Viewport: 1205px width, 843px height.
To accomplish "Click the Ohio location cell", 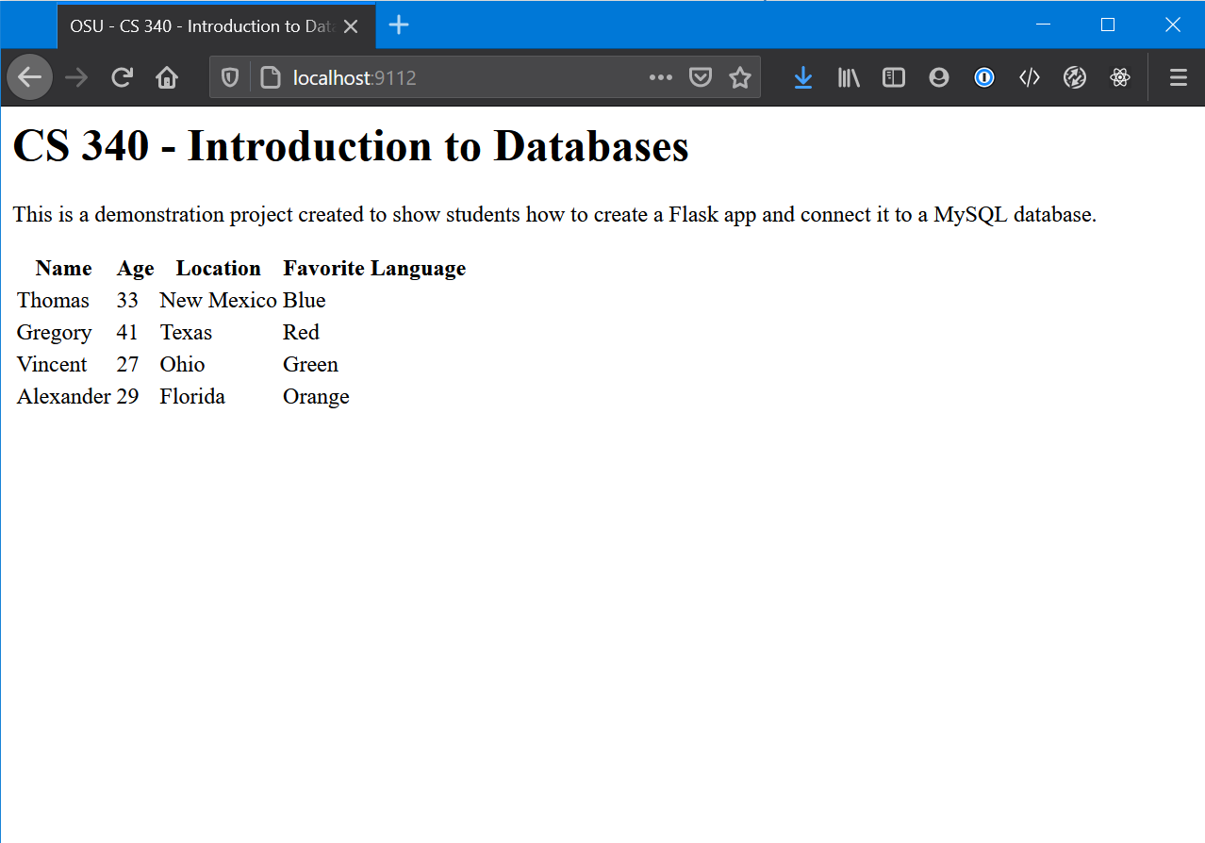I will [x=182, y=364].
